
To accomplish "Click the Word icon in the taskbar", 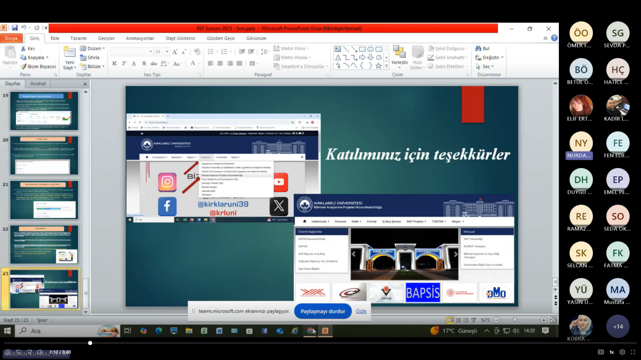I will 219,331.
